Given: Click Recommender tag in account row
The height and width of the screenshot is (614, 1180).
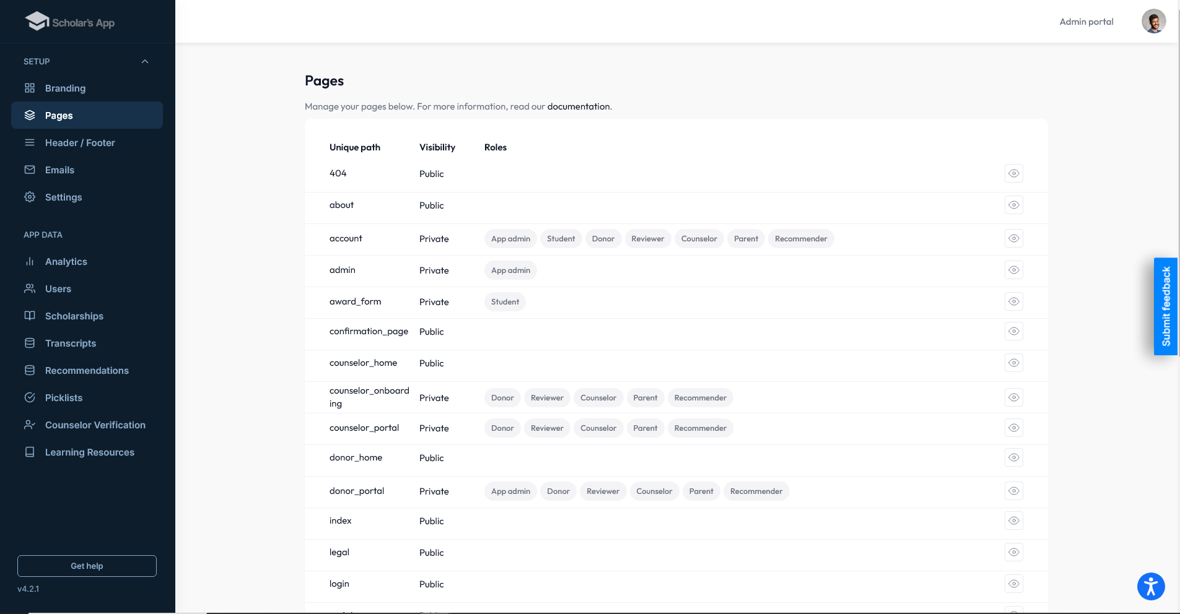Looking at the screenshot, I should (801, 238).
